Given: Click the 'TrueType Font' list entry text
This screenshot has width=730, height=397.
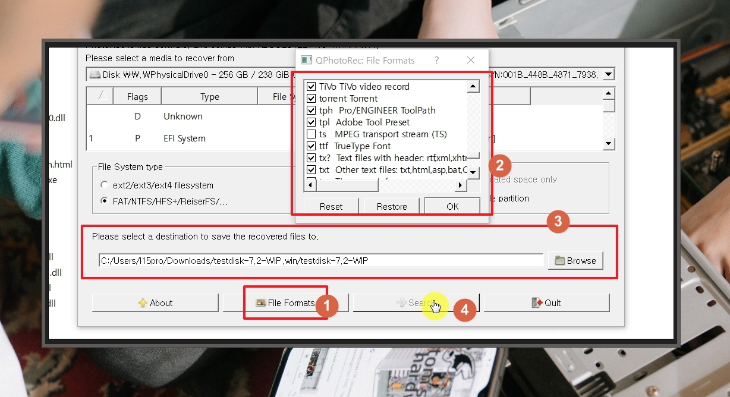Looking at the screenshot, I should [x=363, y=146].
